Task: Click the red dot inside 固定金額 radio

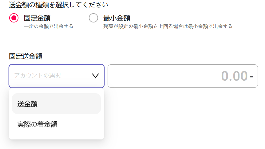Action: 14,18
